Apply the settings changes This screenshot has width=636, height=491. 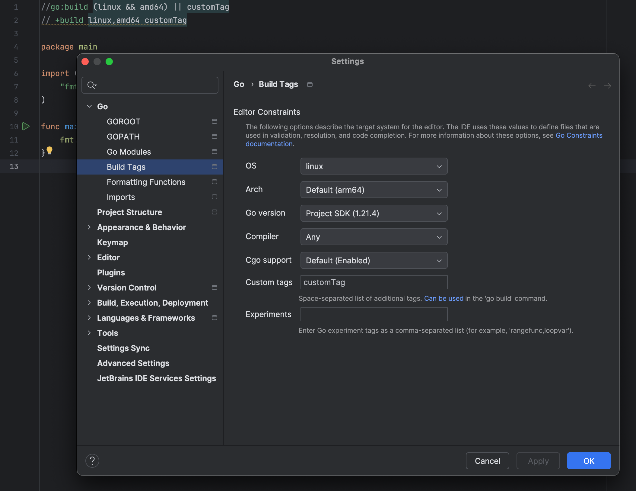click(x=538, y=461)
